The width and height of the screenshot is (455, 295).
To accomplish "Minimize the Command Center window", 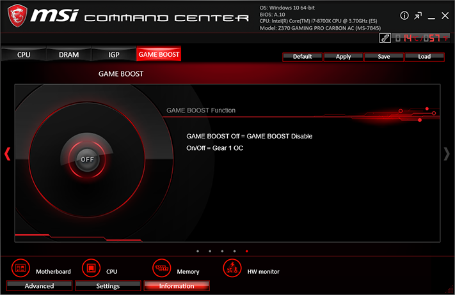I will click(x=431, y=19).
